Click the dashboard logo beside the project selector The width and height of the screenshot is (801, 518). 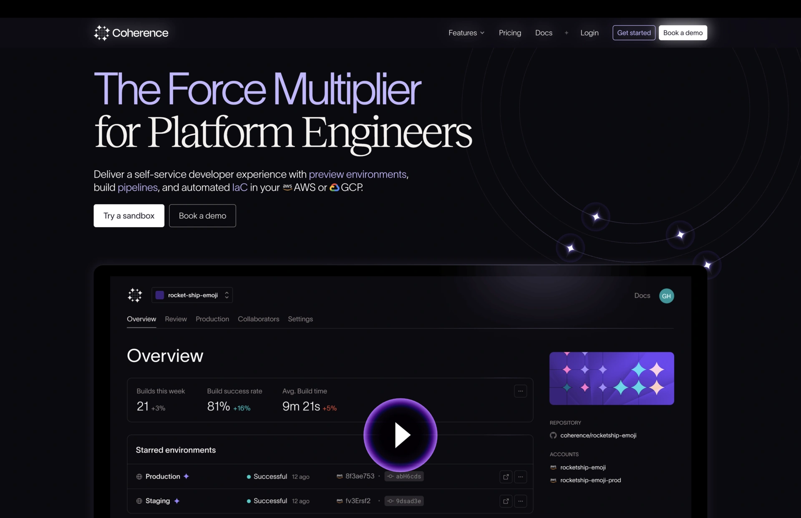click(x=135, y=295)
